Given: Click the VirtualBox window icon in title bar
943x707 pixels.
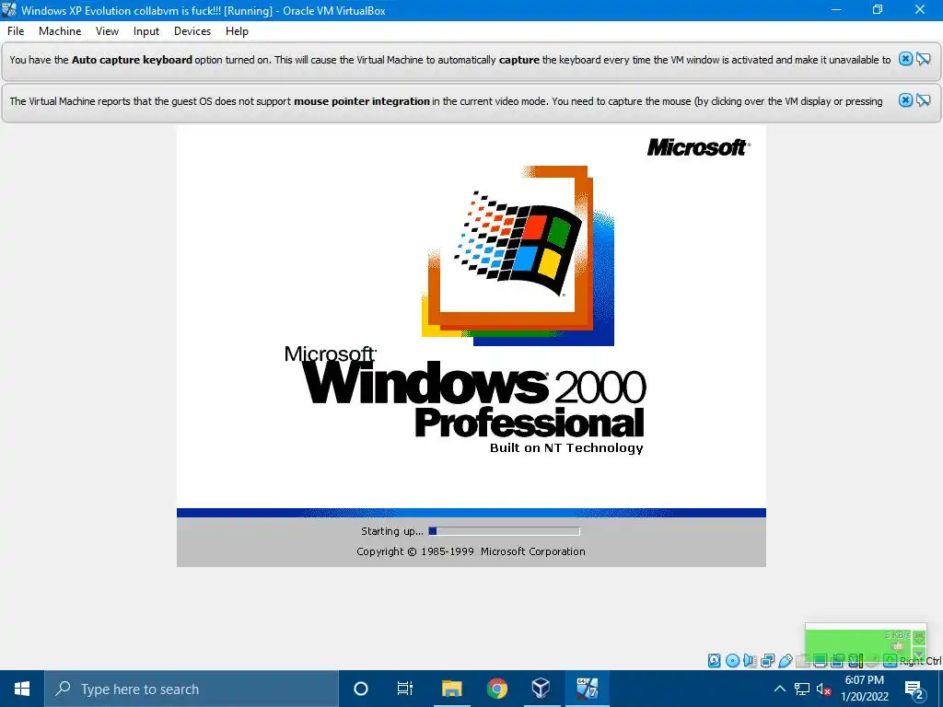Looking at the screenshot, I should pos(9,10).
